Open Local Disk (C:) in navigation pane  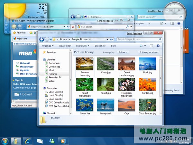[x=54, y=92]
